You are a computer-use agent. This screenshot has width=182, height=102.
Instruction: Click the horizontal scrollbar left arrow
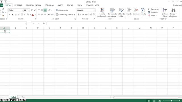click(x=114, y=97)
